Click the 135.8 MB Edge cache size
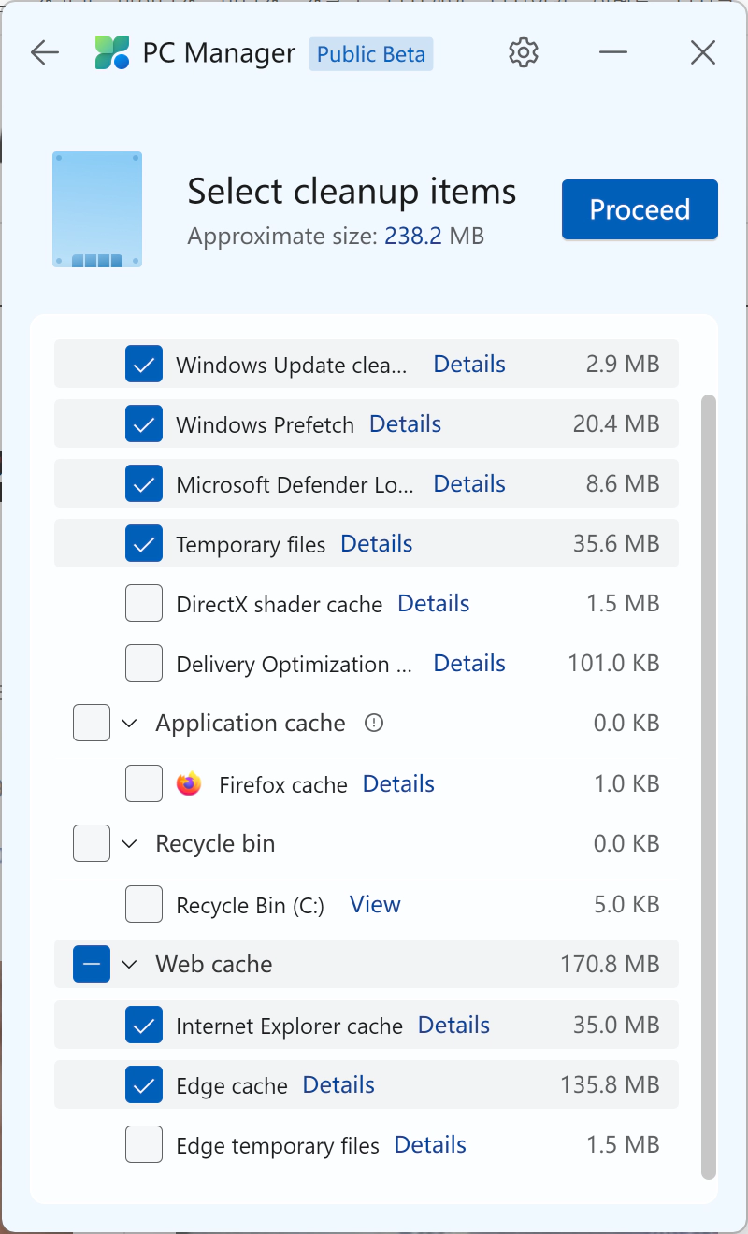The height and width of the screenshot is (1234, 748). coord(610,1084)
